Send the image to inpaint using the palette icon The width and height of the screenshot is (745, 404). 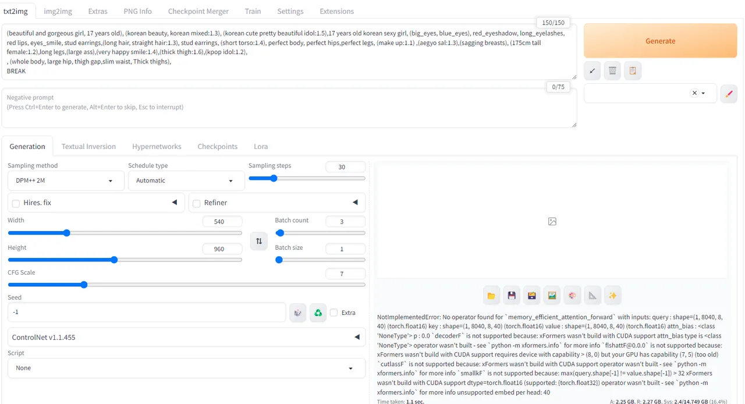(x=572, y=296)
